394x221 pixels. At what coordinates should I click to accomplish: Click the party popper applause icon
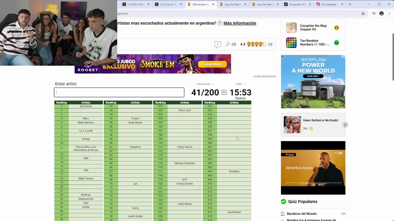[227, 44]
